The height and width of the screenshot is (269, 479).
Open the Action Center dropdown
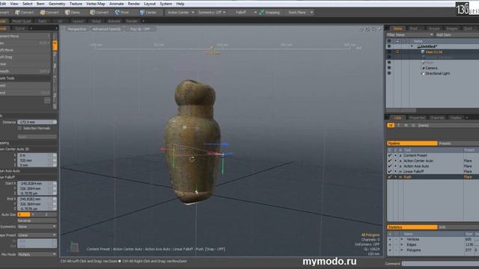point(180,13)
